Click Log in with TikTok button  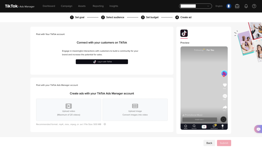pyautogui.click(x=102, y=62)
